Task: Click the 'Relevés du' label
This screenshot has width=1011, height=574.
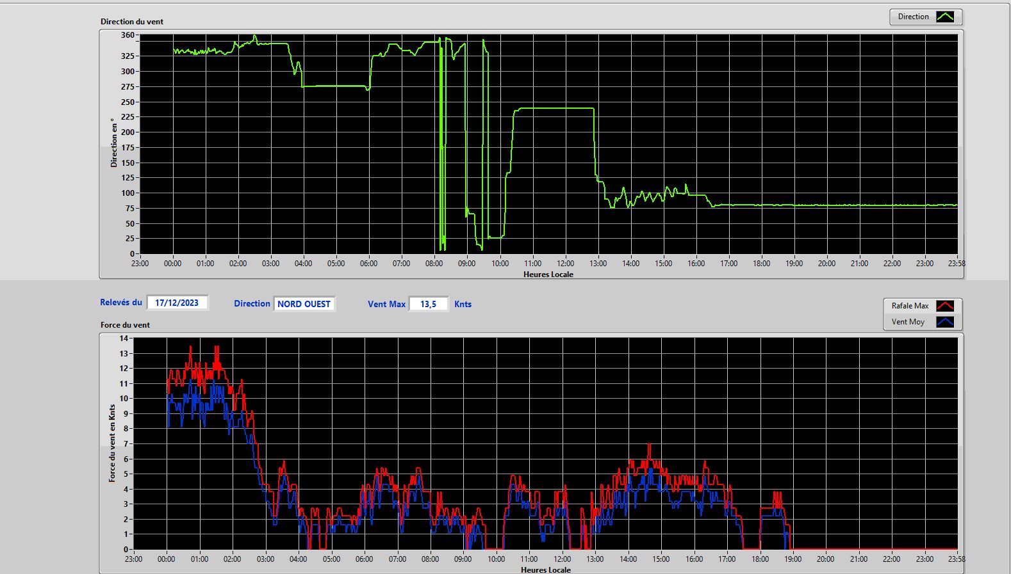Action: (x=121, y=302)
